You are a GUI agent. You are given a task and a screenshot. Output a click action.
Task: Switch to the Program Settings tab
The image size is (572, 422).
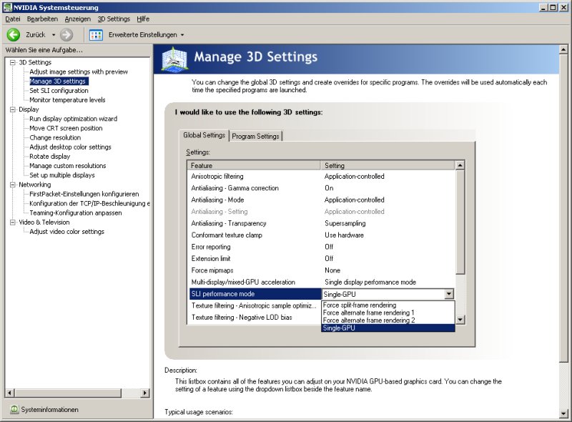click(x=255, y=136)
